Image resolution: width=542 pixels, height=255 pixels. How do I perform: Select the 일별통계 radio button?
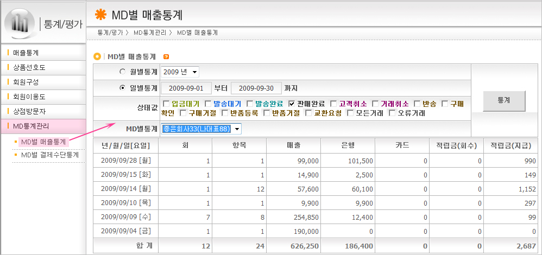122,88
